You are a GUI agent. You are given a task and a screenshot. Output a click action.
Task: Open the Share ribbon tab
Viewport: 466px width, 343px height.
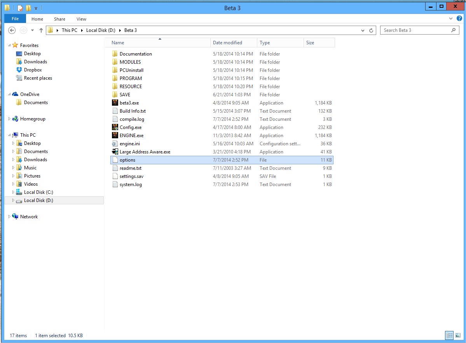[x=59, y=19]
